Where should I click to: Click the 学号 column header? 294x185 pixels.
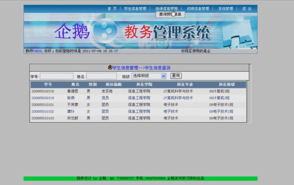[48, 84]
